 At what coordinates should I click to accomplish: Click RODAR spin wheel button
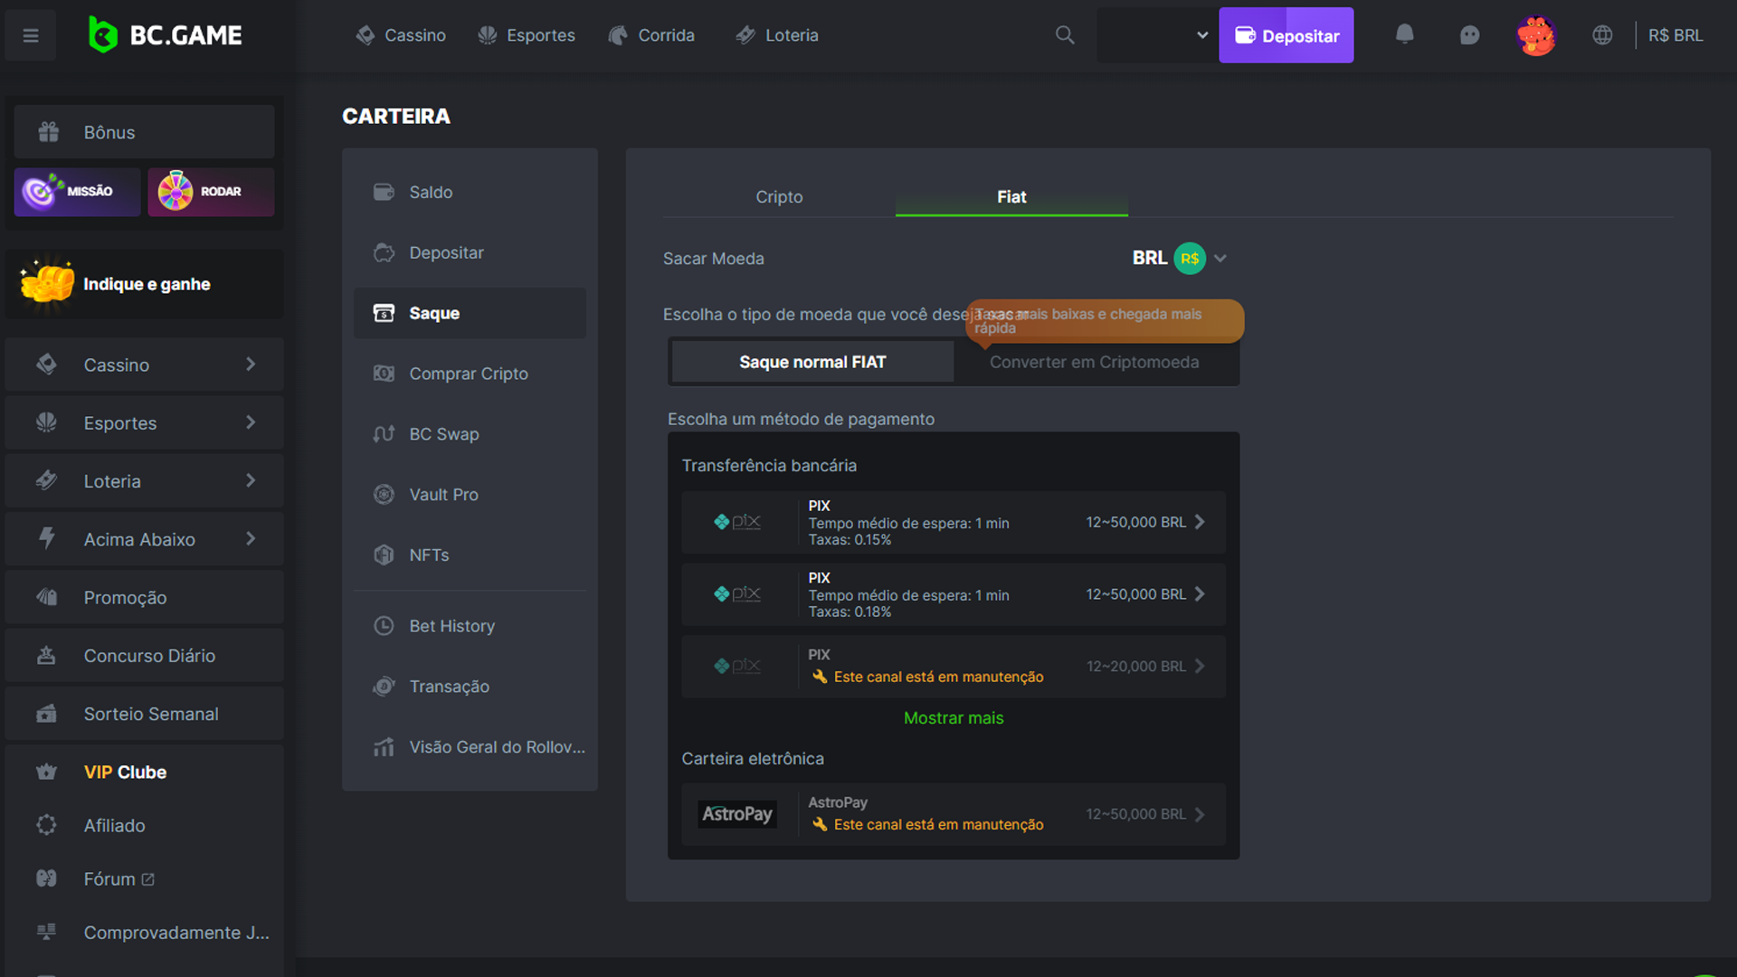click(x=210, y=191)
